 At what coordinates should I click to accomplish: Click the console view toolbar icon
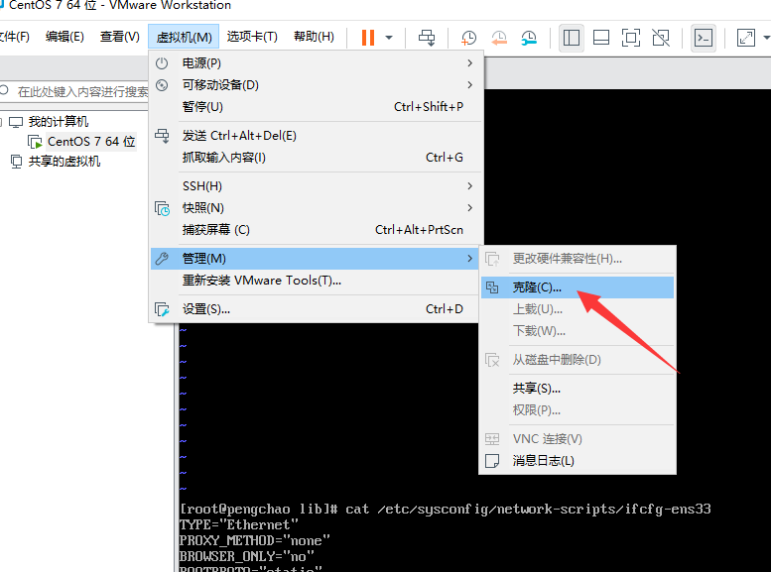coord(704,38)
